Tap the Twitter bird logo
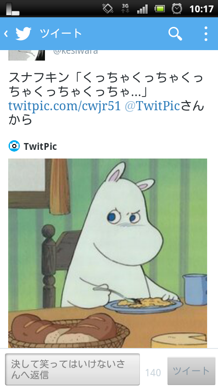The height and width of the screenshot is (389, 218). click(24, 34)
